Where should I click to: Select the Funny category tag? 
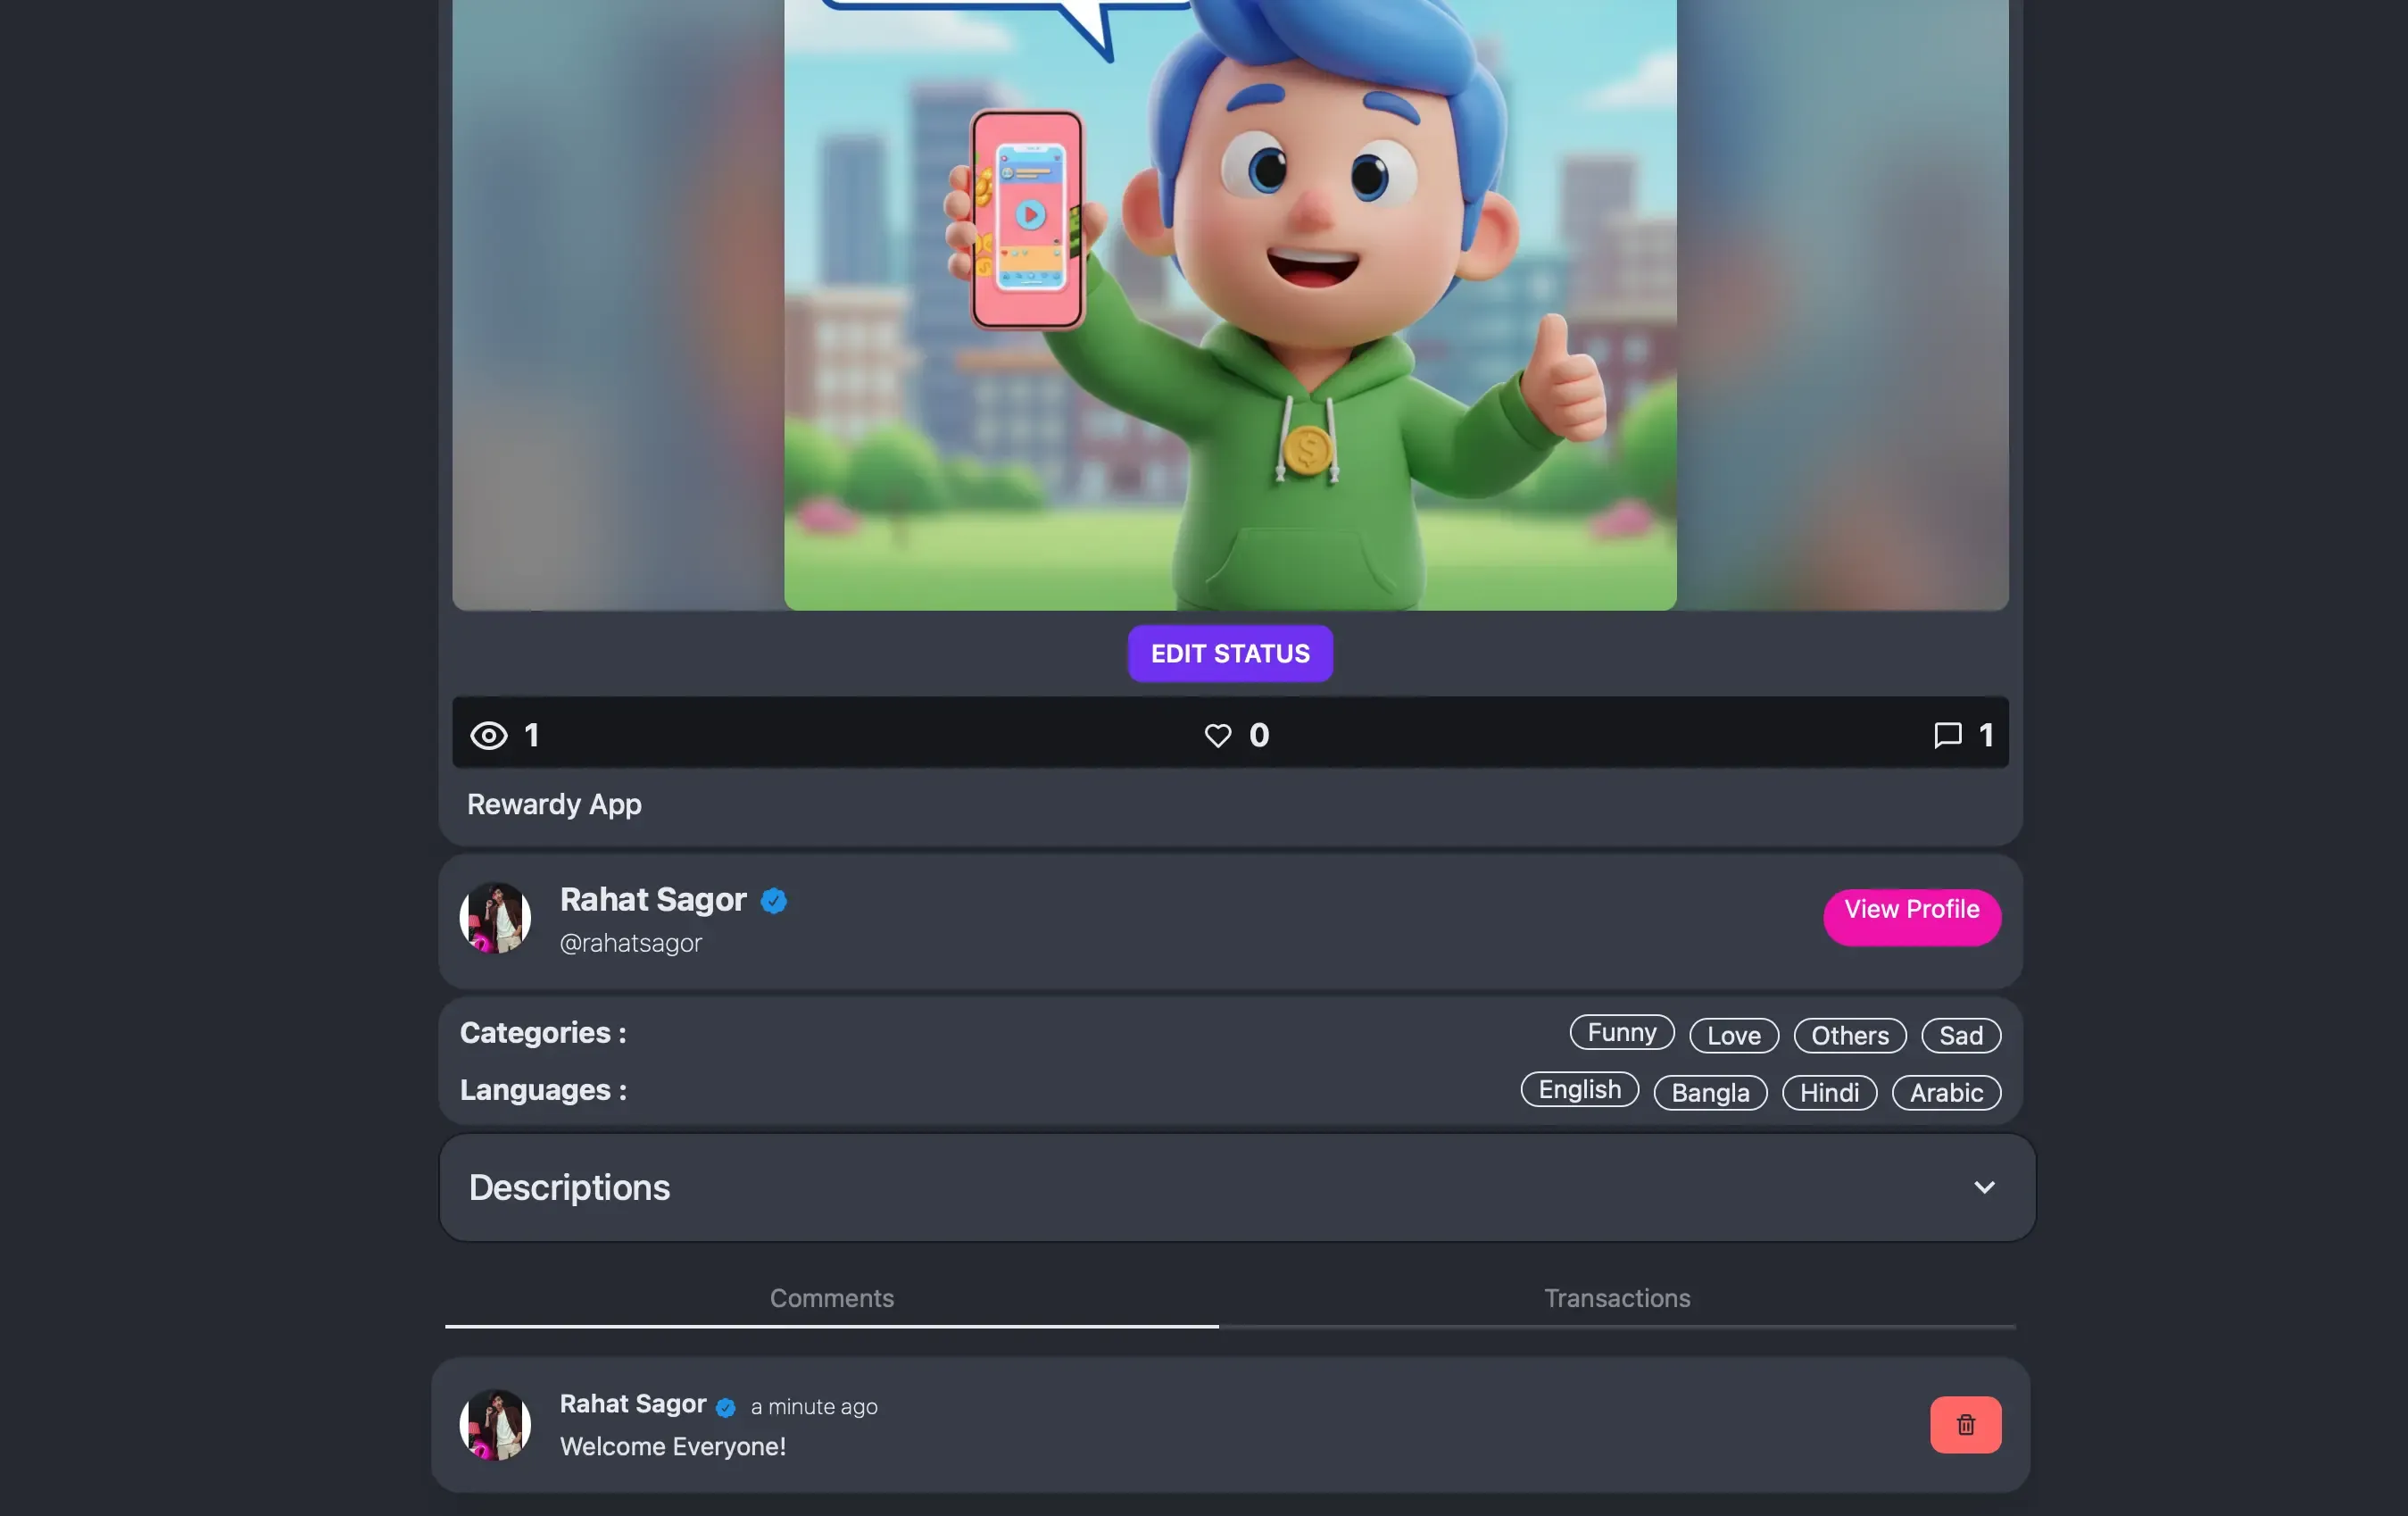coord(1621,1033)
